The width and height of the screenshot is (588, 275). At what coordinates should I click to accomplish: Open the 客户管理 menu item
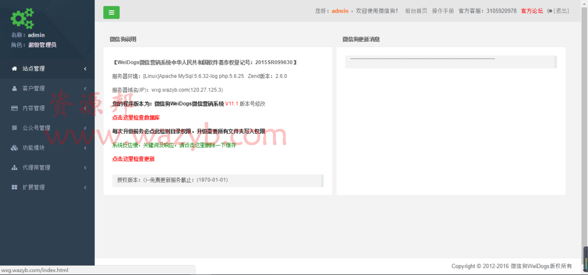(x=47, y=88)
